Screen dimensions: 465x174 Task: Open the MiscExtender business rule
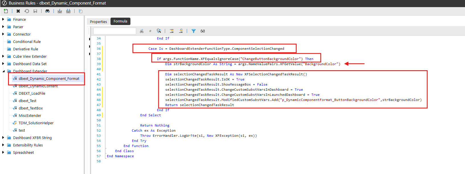click(30, 115)
